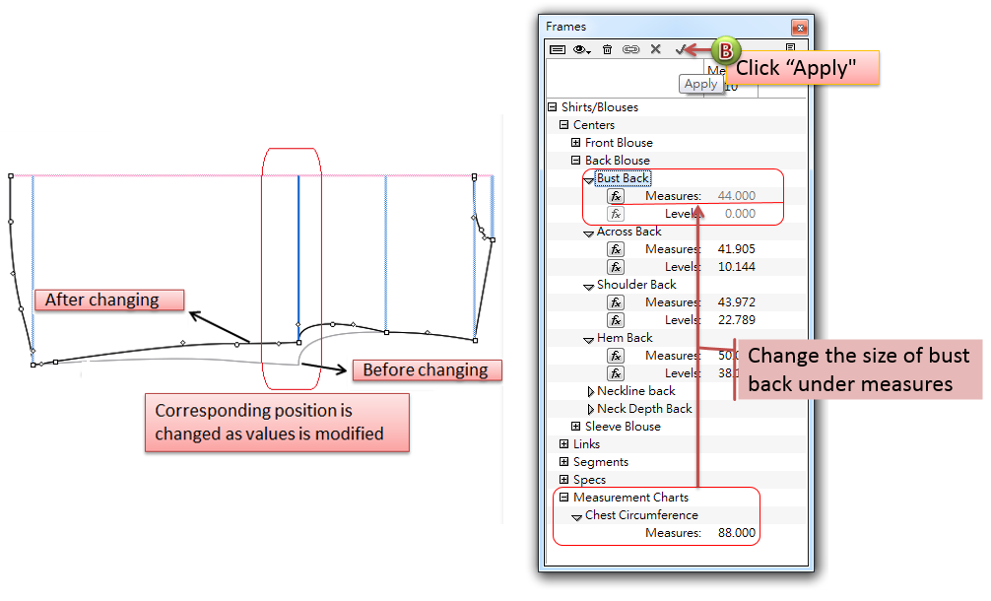991x601 pixels.
Task: Click the Apply checkmark in Frames toolbar
Action: (680, 49)
